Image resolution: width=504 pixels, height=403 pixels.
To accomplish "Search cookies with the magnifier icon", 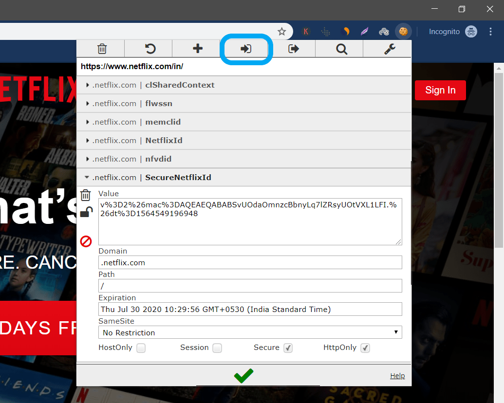I will (341, 48).
